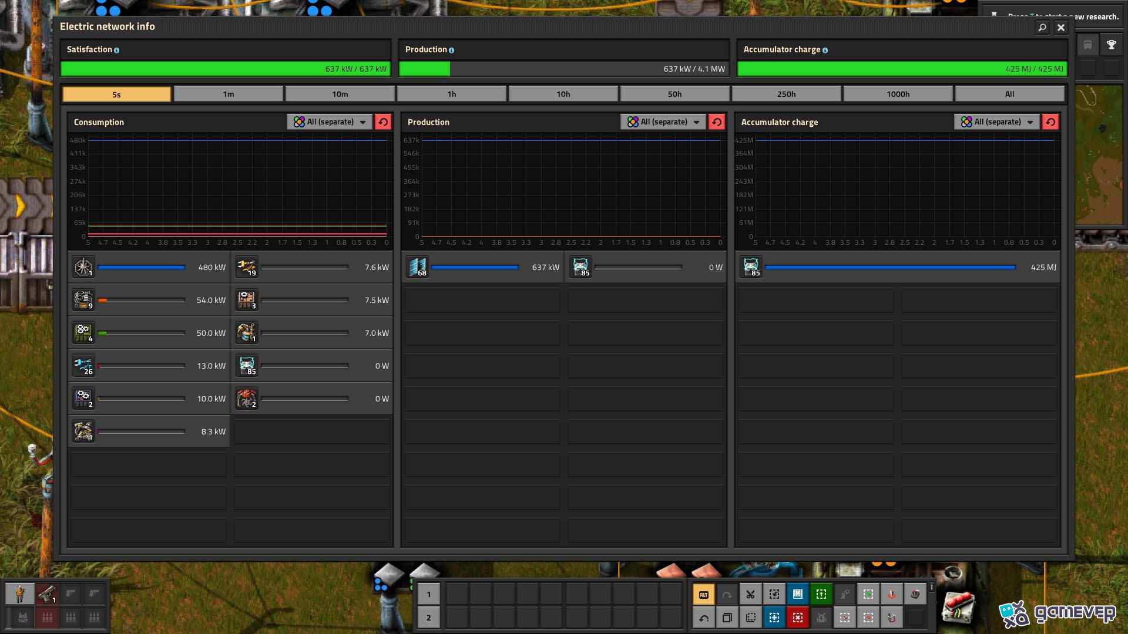
Task: Select the 10h time range tab
Action: coord(563,94)
